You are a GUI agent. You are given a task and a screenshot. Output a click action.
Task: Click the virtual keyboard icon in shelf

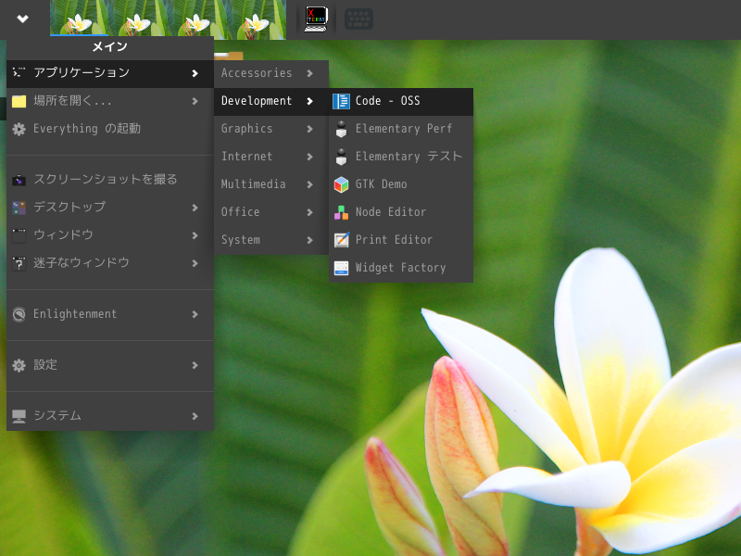point(358,19)
